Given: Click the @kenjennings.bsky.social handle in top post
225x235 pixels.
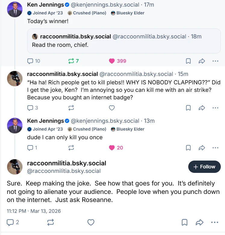Looking at the screenshot, I should (x=105, y=5).
